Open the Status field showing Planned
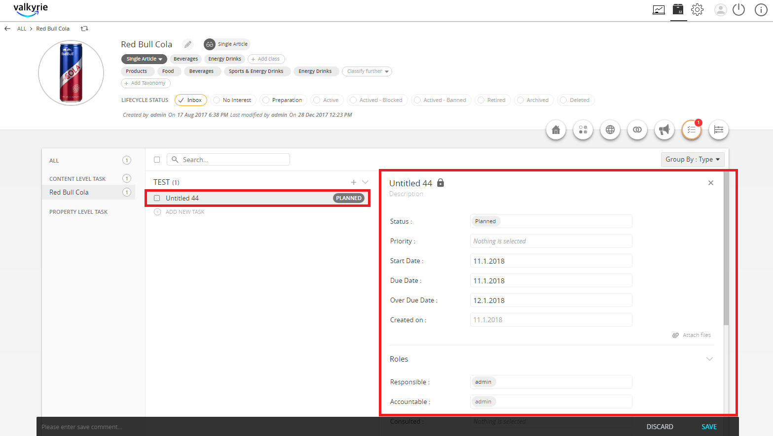 coord(551,221)
